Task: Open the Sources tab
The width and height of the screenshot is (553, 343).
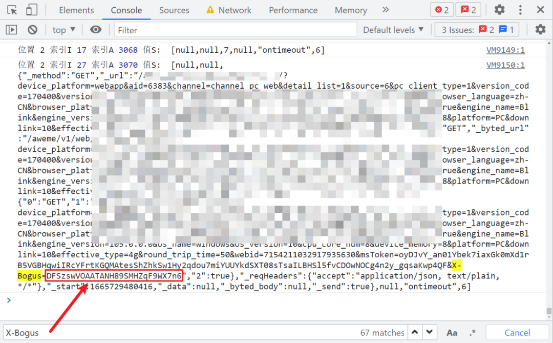Action: tap(174, 10)
